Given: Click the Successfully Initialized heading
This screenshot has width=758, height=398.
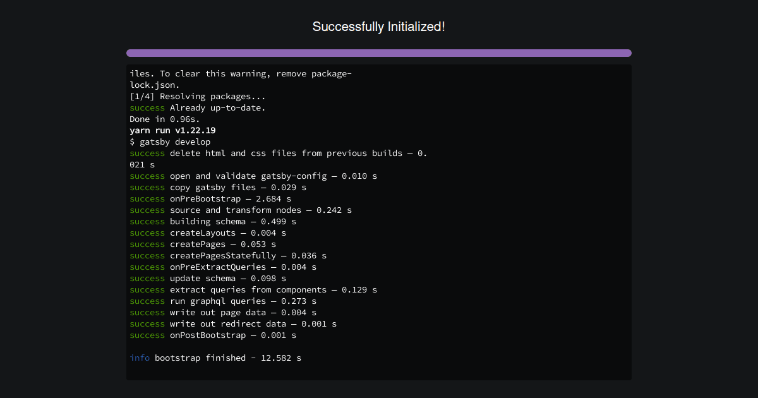Looking at the screenshot, I should pos(378,27).
